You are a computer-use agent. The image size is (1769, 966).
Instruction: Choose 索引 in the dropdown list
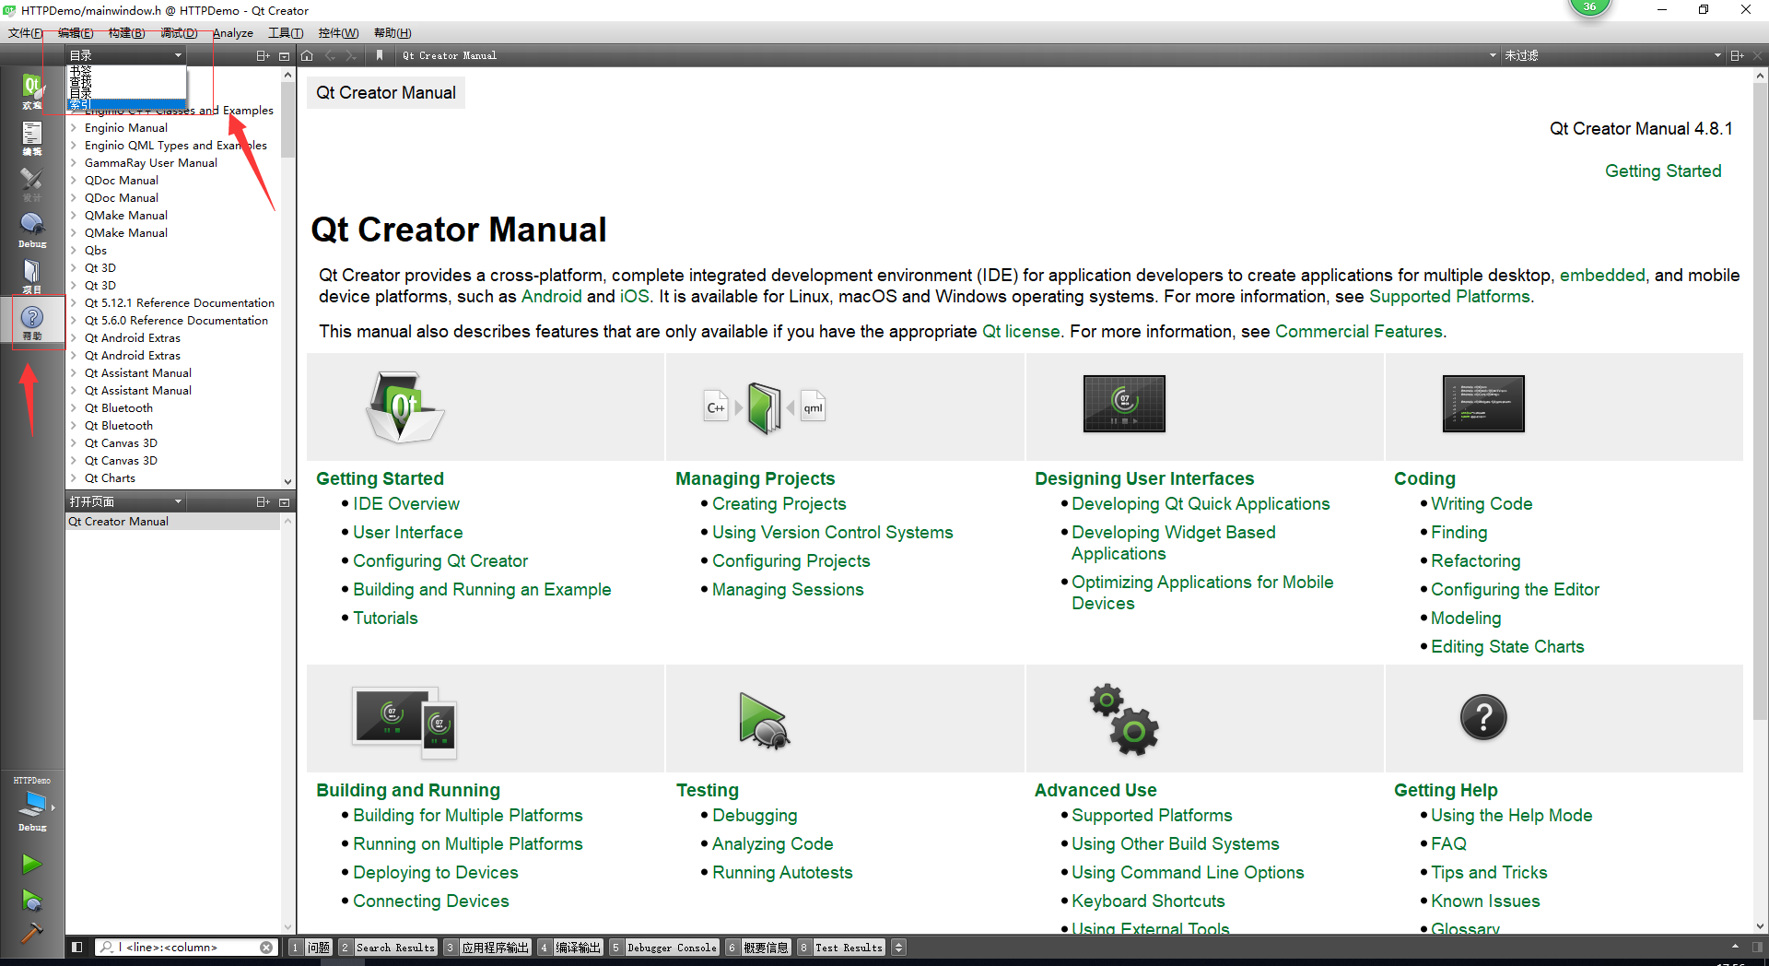[x=126, y=105]
